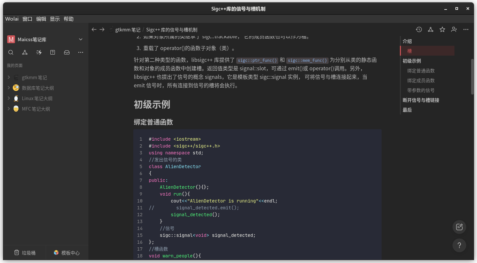Screen dimensions: 477x263
Task: Click the add member share icon
Action: (454, 29)
